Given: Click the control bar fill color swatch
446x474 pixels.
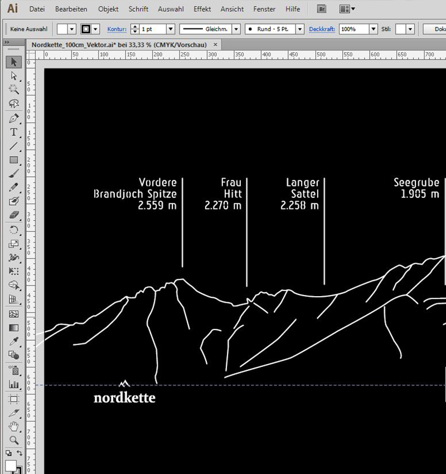Looking at the screenshot, I should pyautogui.click(x=62, y=30).
